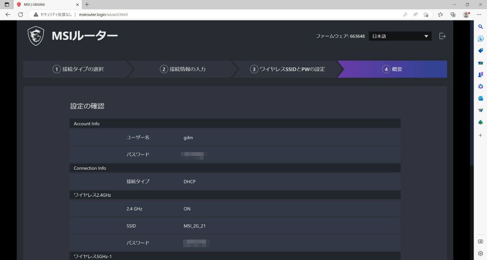Go to step 2 接続情報の入力
Viewport: 487px width, 260px height.
pos(183,69)
